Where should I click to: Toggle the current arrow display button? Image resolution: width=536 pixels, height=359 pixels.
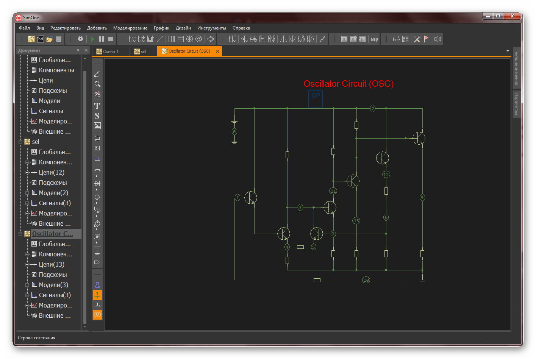point(97,305)
